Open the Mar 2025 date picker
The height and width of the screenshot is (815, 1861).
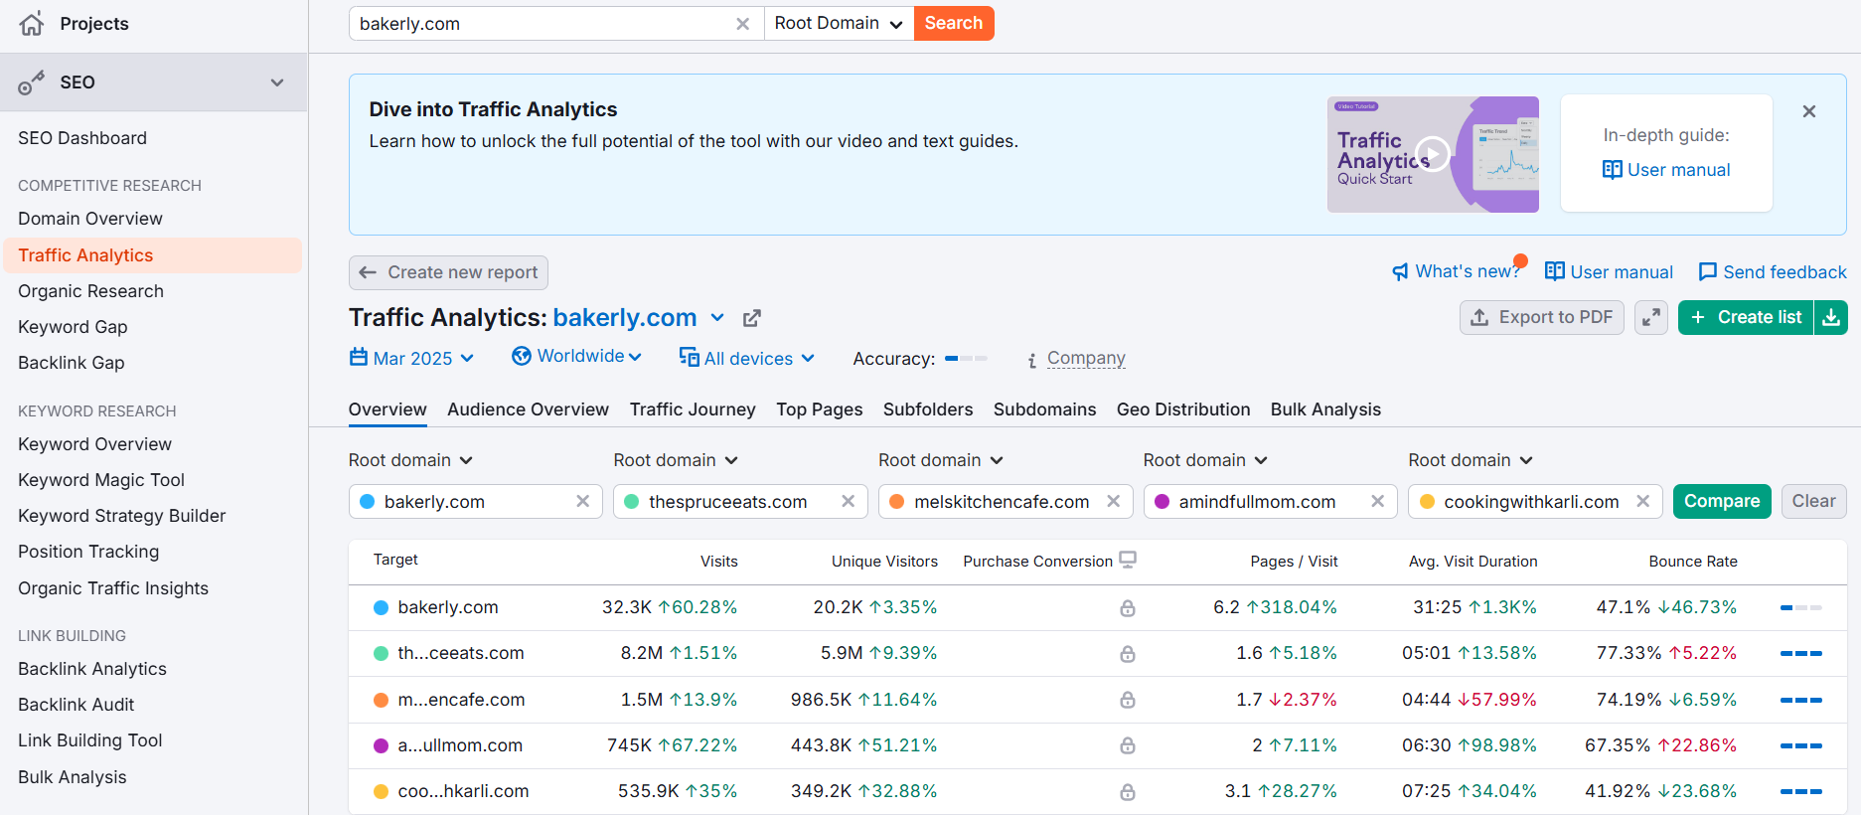[x=411, y=358]
